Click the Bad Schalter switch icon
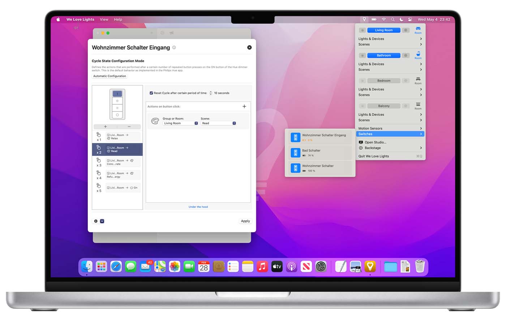 coord(295,153)
